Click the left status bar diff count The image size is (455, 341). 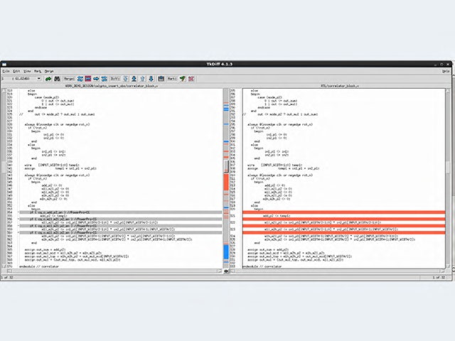7,278
